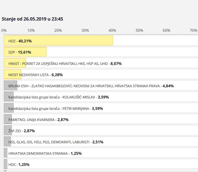Click the gray bar beside ŽIVI ZID
The height and width of the screenshot is (172, 198).
coord(6,130)
